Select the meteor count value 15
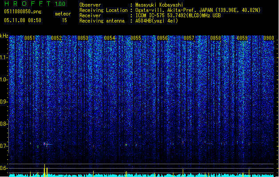The image size is (279, 177). tap(64, 20)
